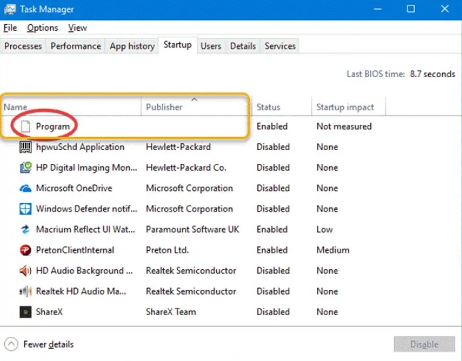Click Disabled status in ShareX row

[x=273, y=312]
